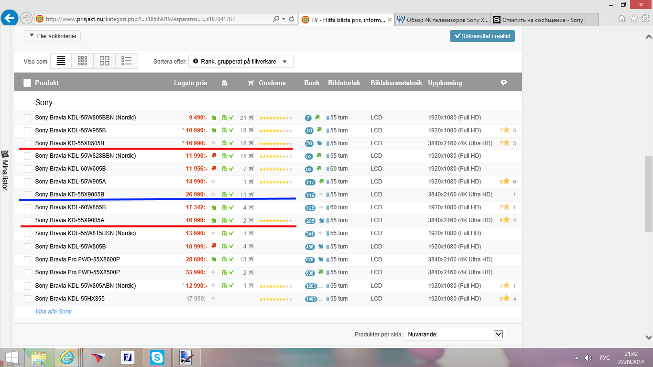Click the comments bubble column header icon
The image size is (653, 367).
pyautogui.click(x=503, y=83)
